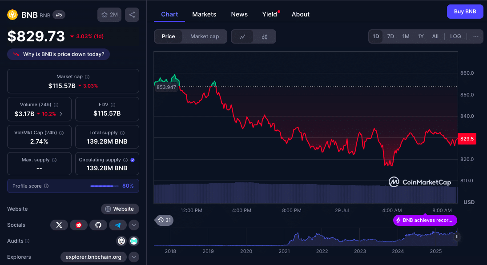The width and height of the screenshot is (487, 265).
Task: Click the Market cap info icon
Action: point(87,77)
